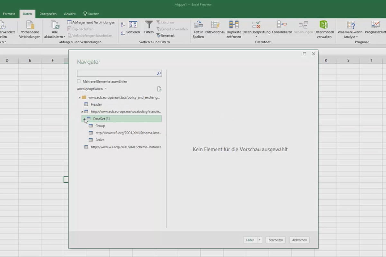
Task: Click the Suchen tell-me box
Action: 91,14
